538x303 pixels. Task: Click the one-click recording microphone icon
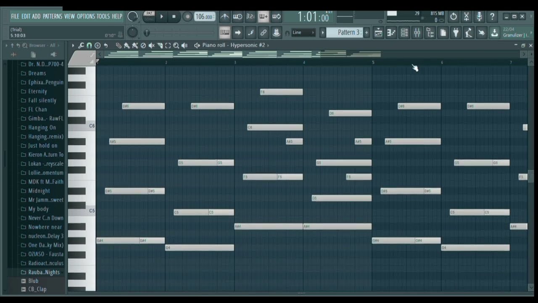click(479, 16)
